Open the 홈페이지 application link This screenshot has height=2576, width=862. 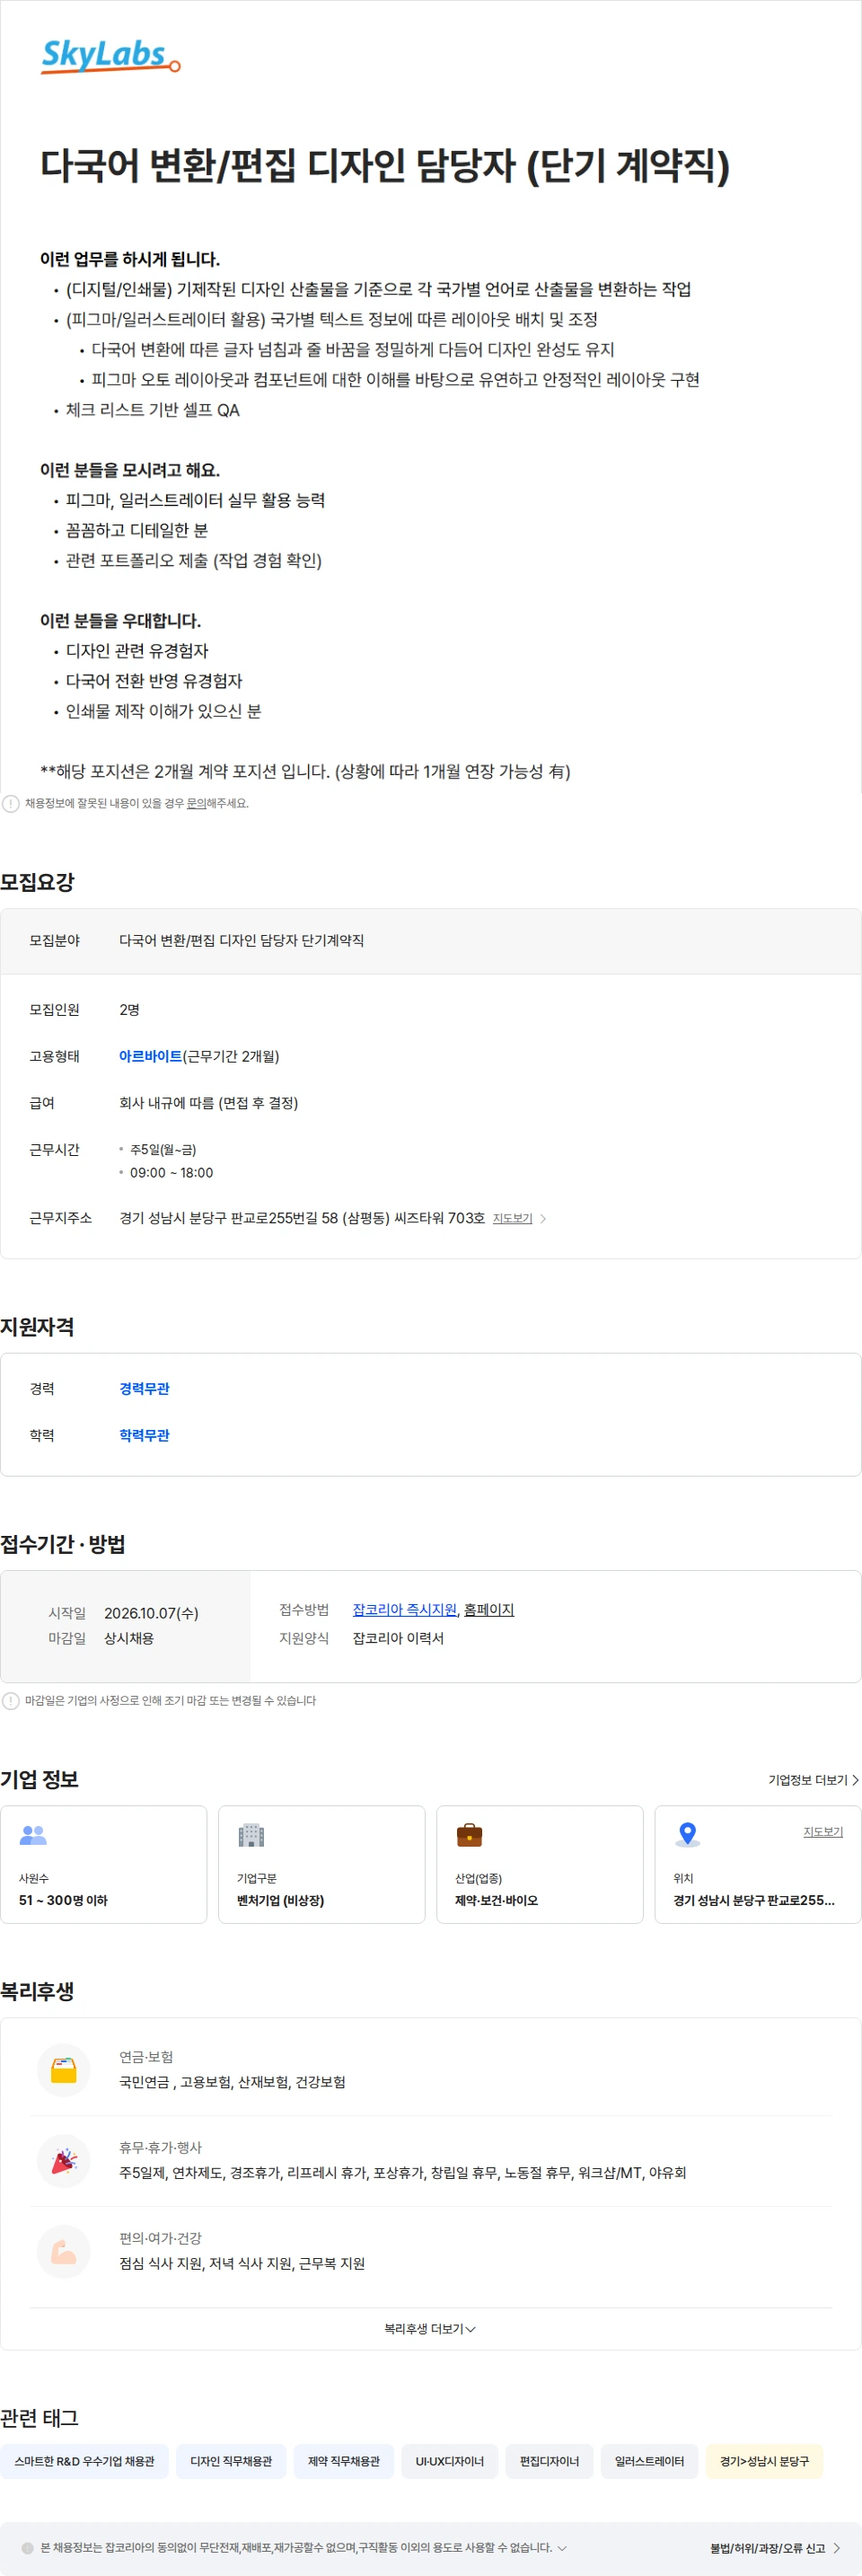click(489, 1609)
